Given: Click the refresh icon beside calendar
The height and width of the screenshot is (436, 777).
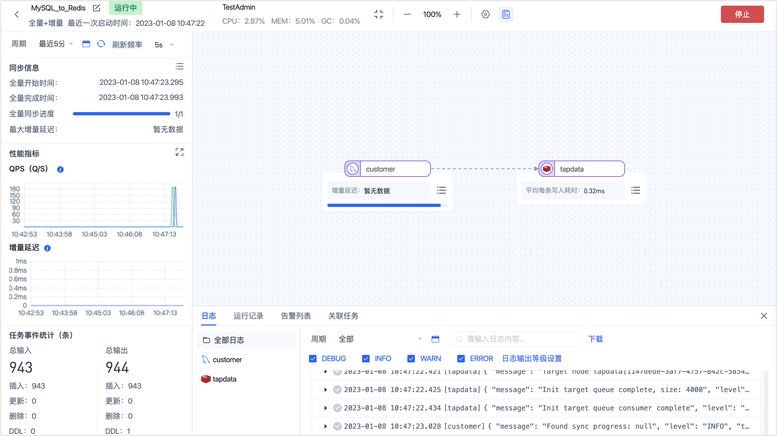Looking at the screenshot, I should click(x=101, y=44).
